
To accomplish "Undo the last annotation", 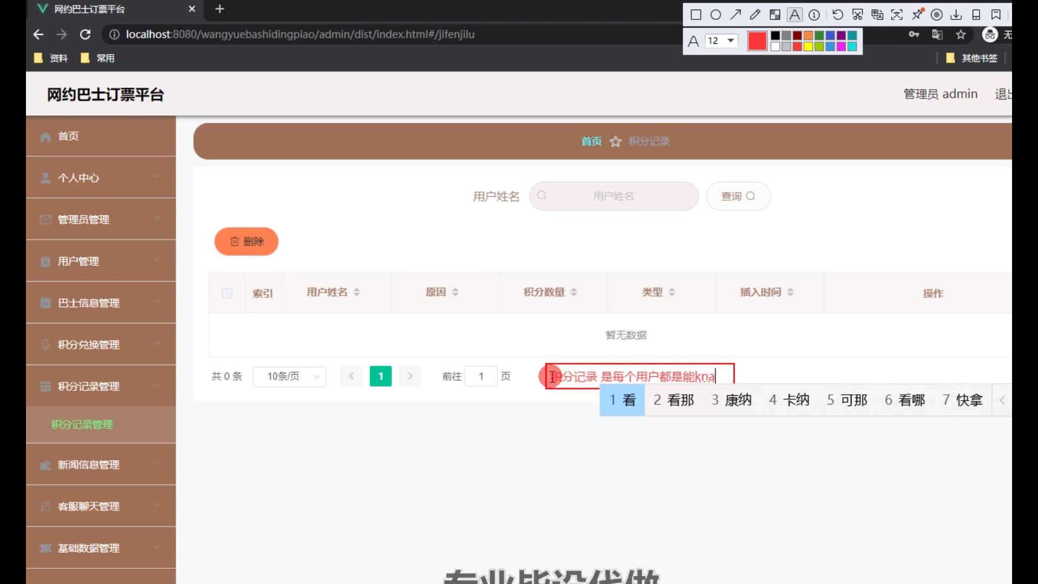I will (x=837, y=15).
